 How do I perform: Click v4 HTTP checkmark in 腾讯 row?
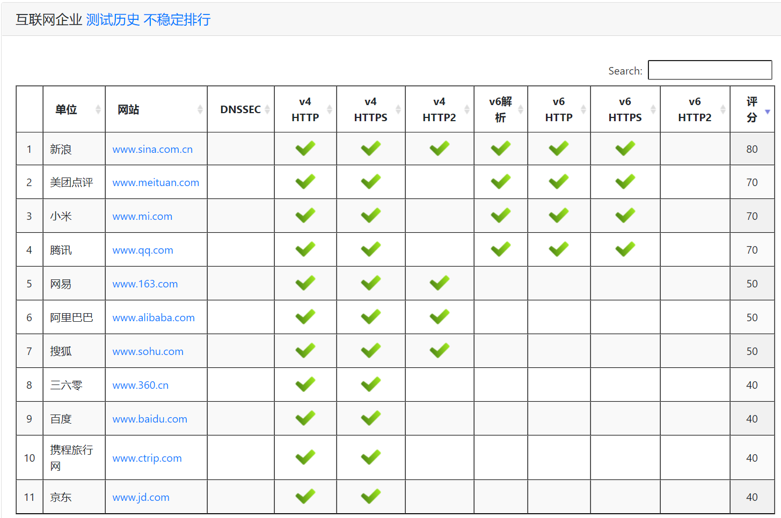305,249
